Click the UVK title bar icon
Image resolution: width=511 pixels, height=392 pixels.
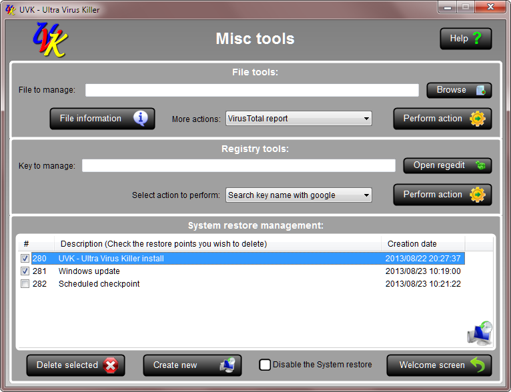click(x=11, y=10)
